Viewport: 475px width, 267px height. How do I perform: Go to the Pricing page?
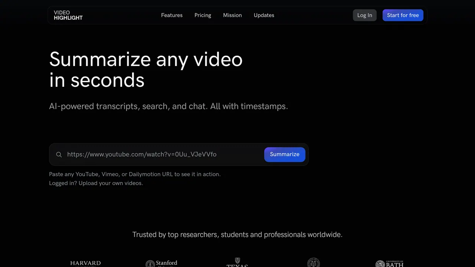(203, 15)
